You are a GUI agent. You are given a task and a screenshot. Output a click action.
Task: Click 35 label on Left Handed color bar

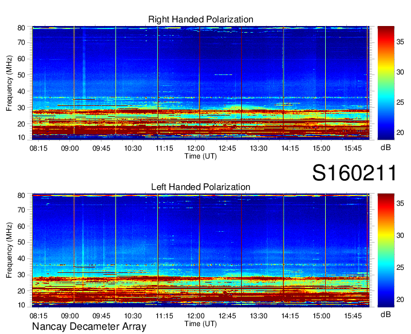(x=400, y=203)
